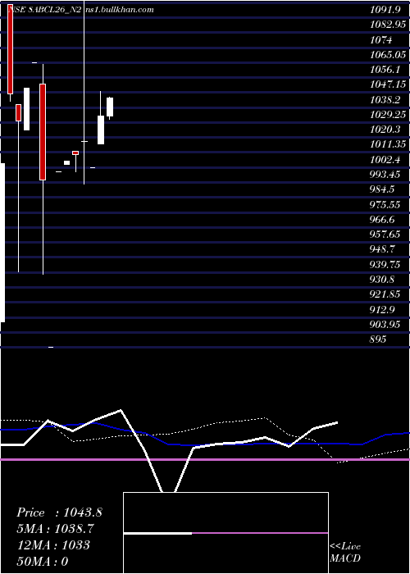Click the 12MA : 1033 readout

point(53,545)
